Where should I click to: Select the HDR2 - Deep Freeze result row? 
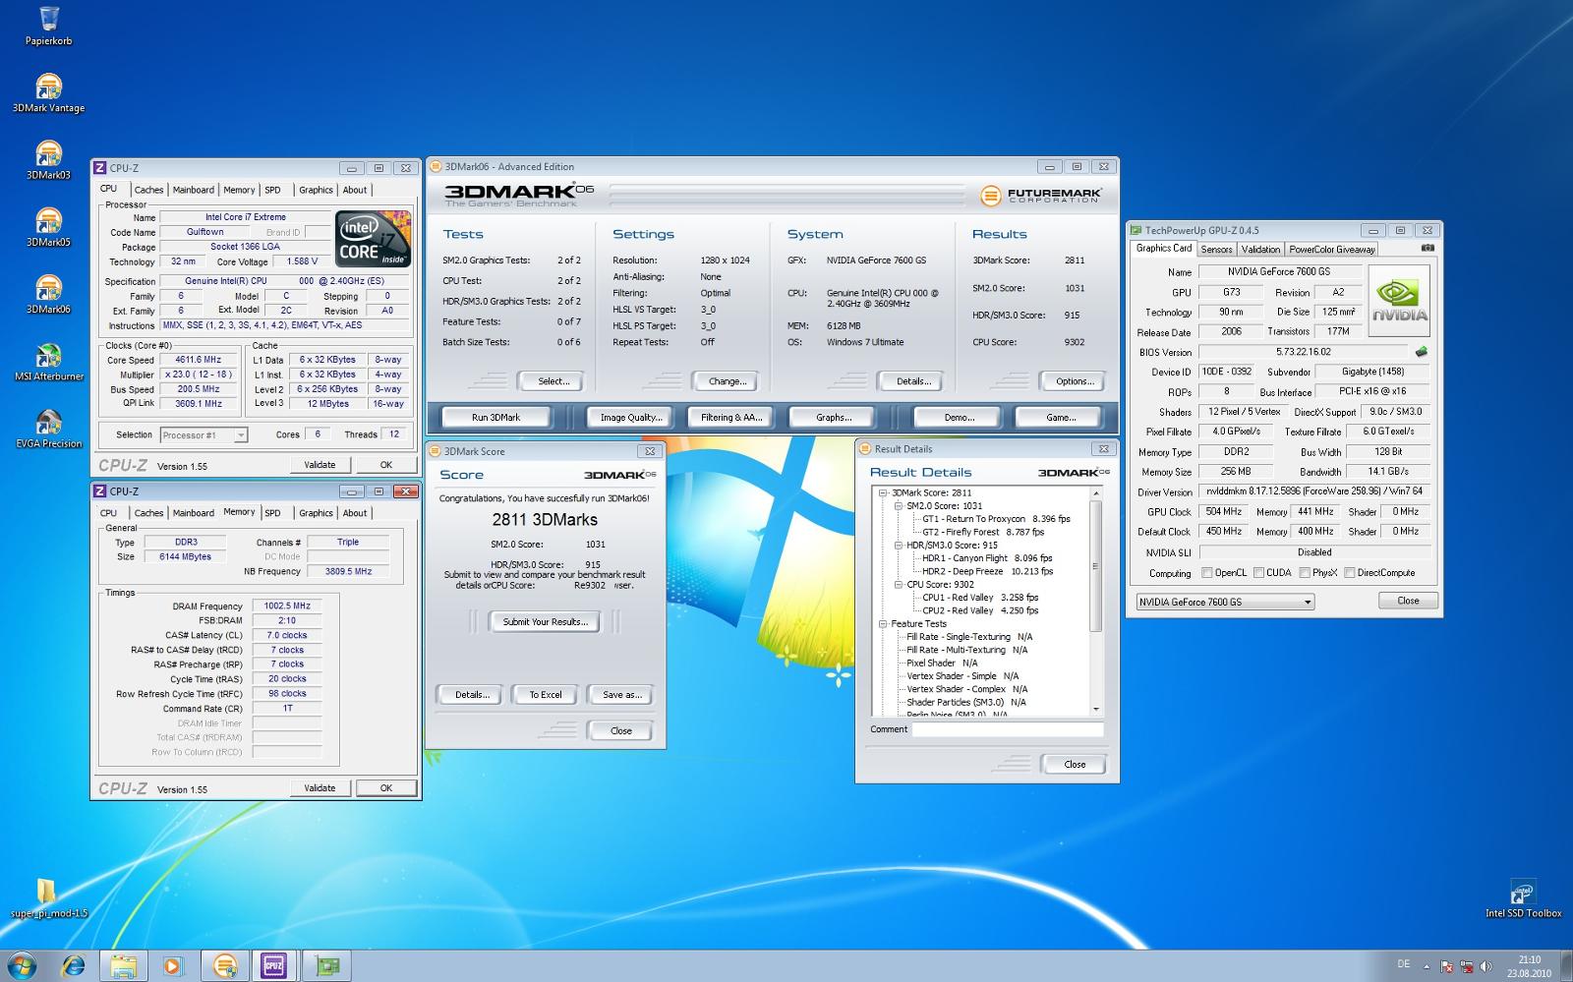click(x=987, y=571)
